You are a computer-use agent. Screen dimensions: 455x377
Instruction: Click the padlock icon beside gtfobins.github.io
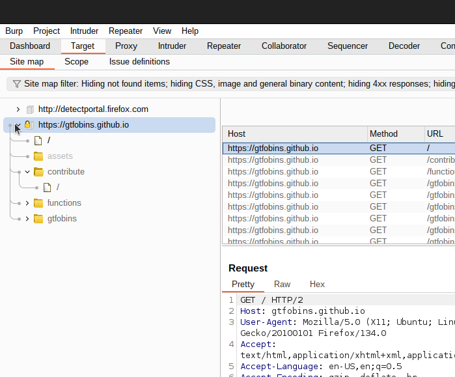(x=29, y=125)
